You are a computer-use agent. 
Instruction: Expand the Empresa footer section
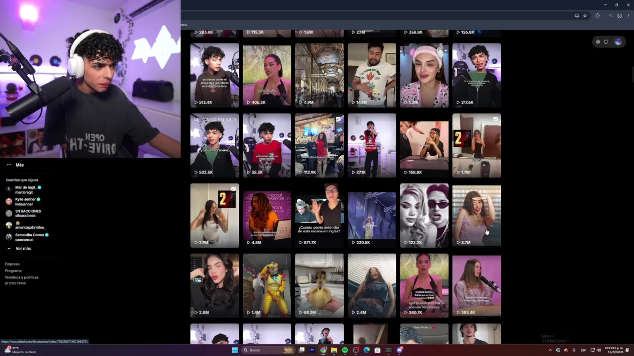[x=12, y=264]
